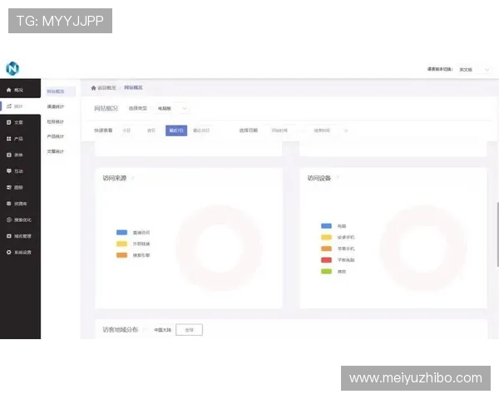Open the 表单 sidebar item
This screenshot has width=499, height=399.
click(x=20, y=155)
